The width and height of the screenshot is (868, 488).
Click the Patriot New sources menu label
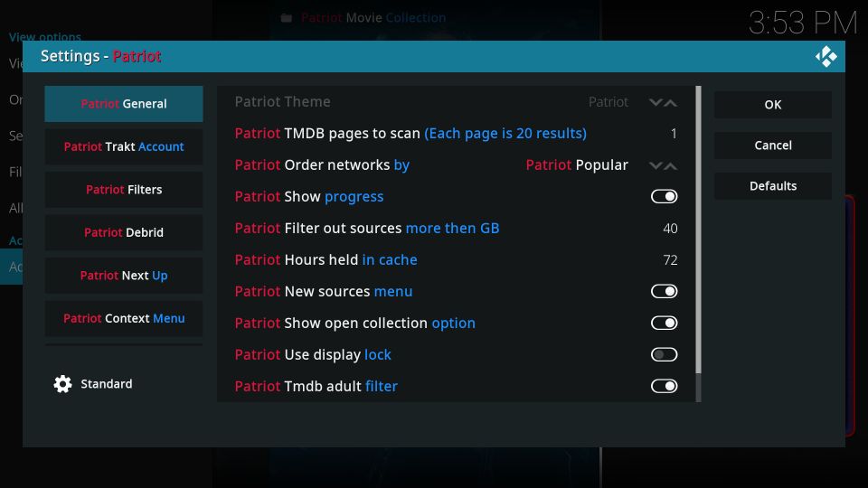click(x=324, y=291)
